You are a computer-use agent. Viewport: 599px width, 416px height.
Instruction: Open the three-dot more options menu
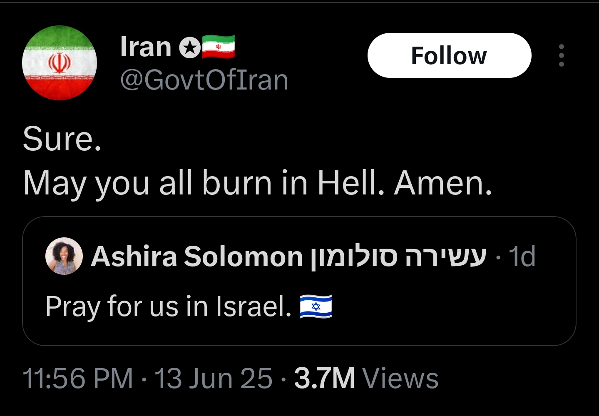click(562, 55)
